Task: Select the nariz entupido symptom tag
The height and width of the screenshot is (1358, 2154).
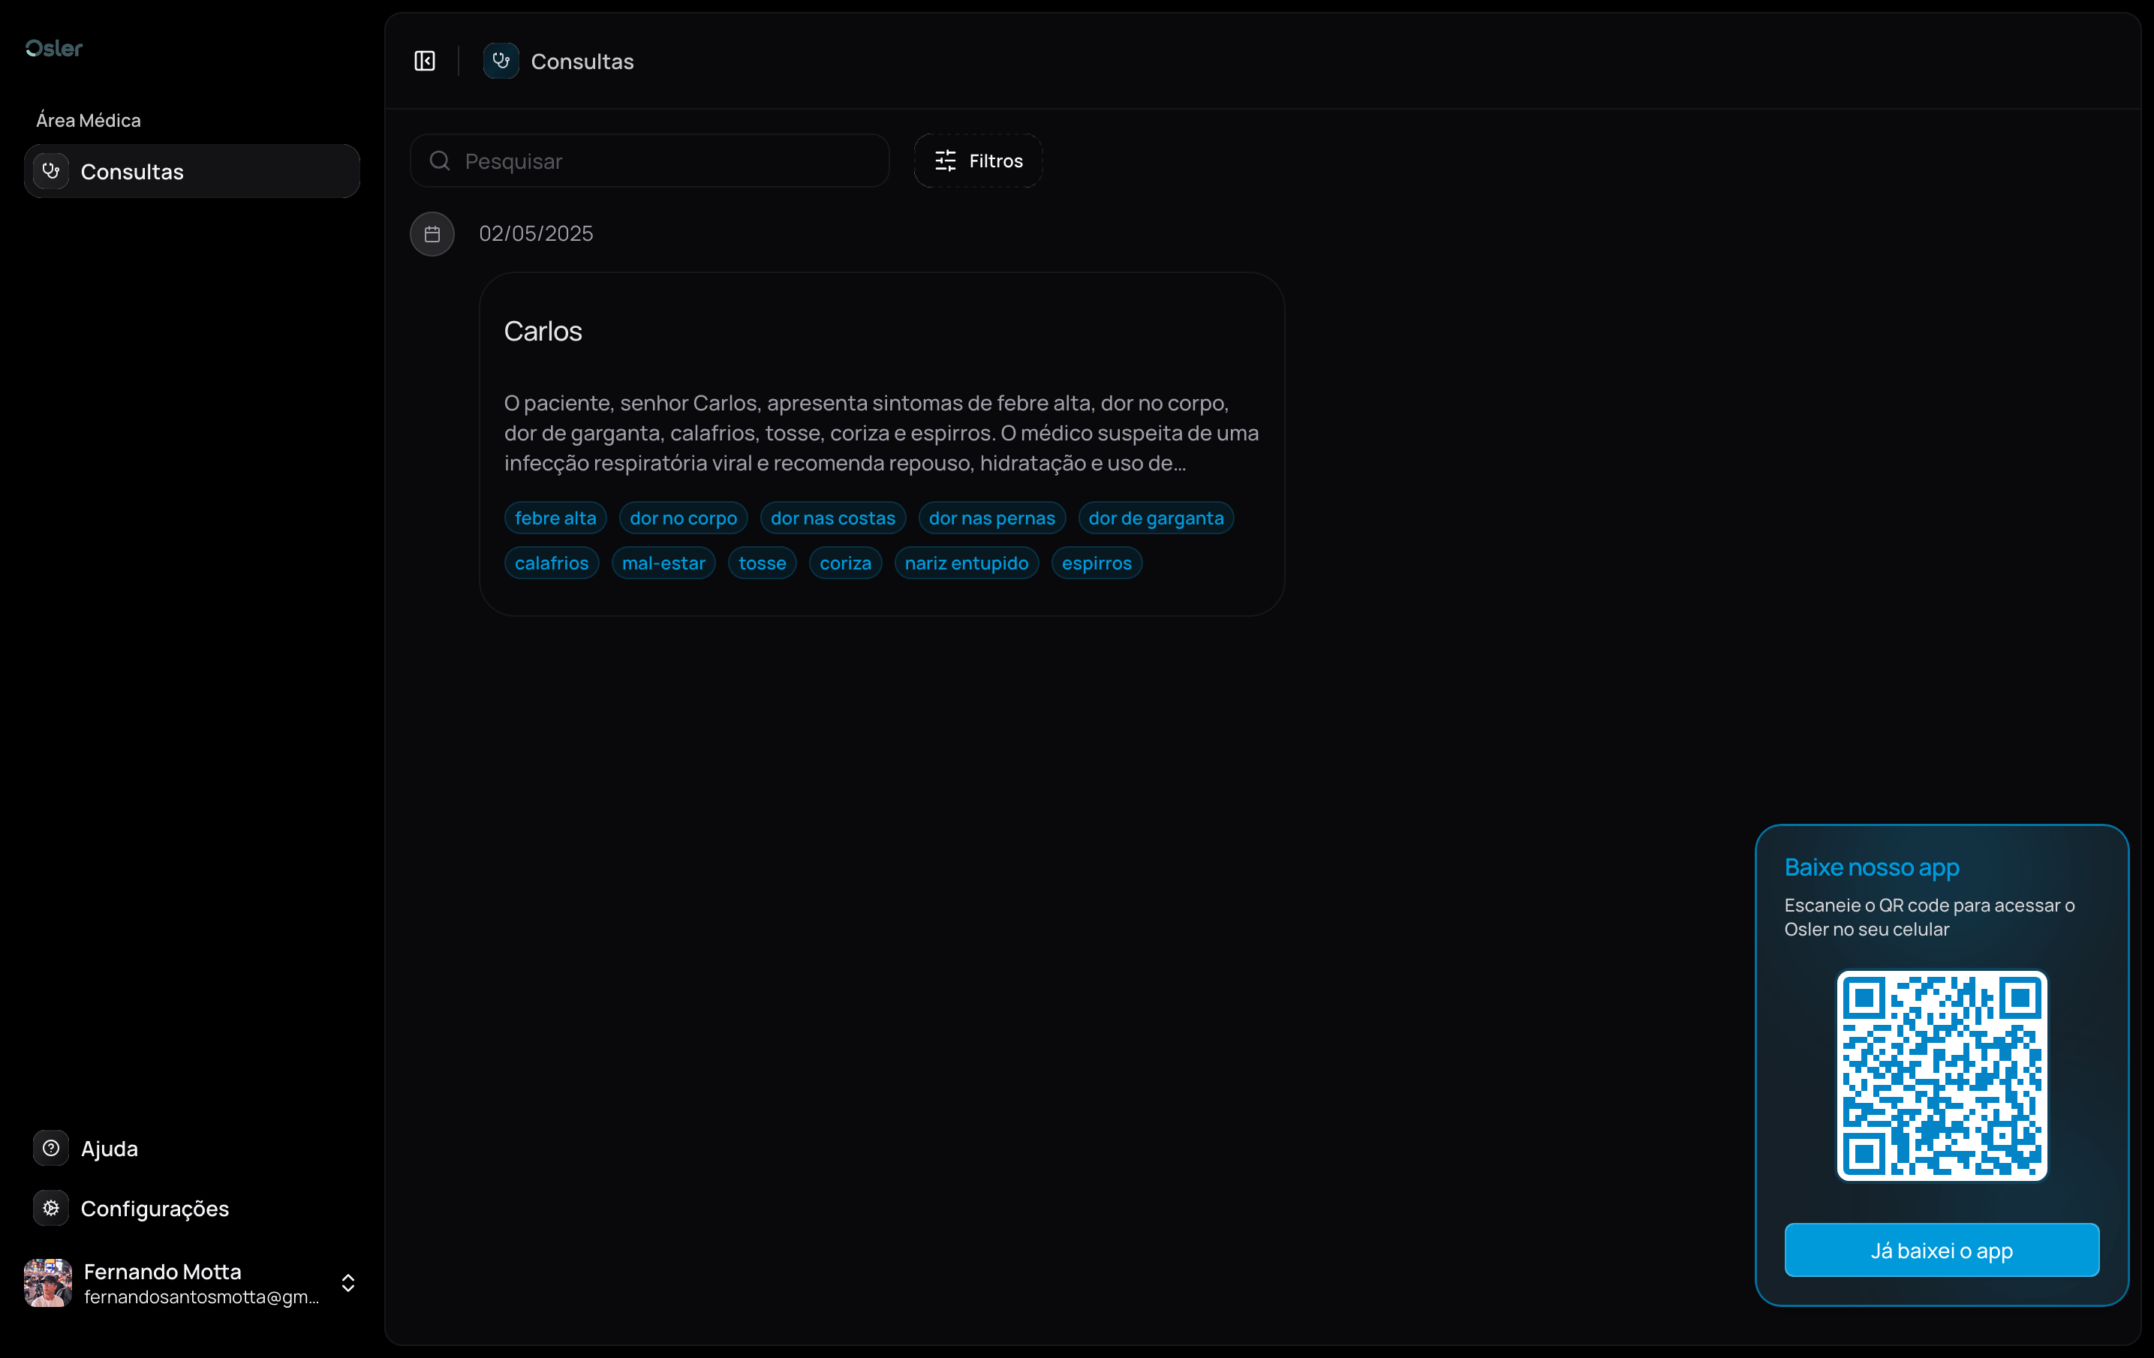Action: click(966, 563)
